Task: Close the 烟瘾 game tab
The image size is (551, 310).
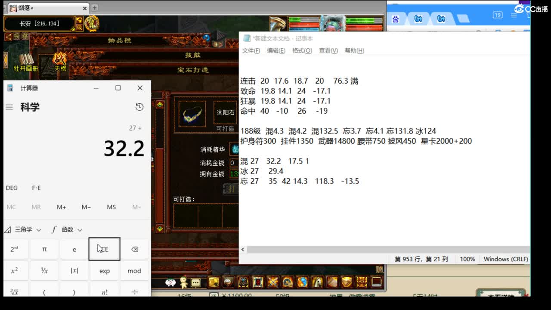Action: pyautogui.click(x=85, y=8)
